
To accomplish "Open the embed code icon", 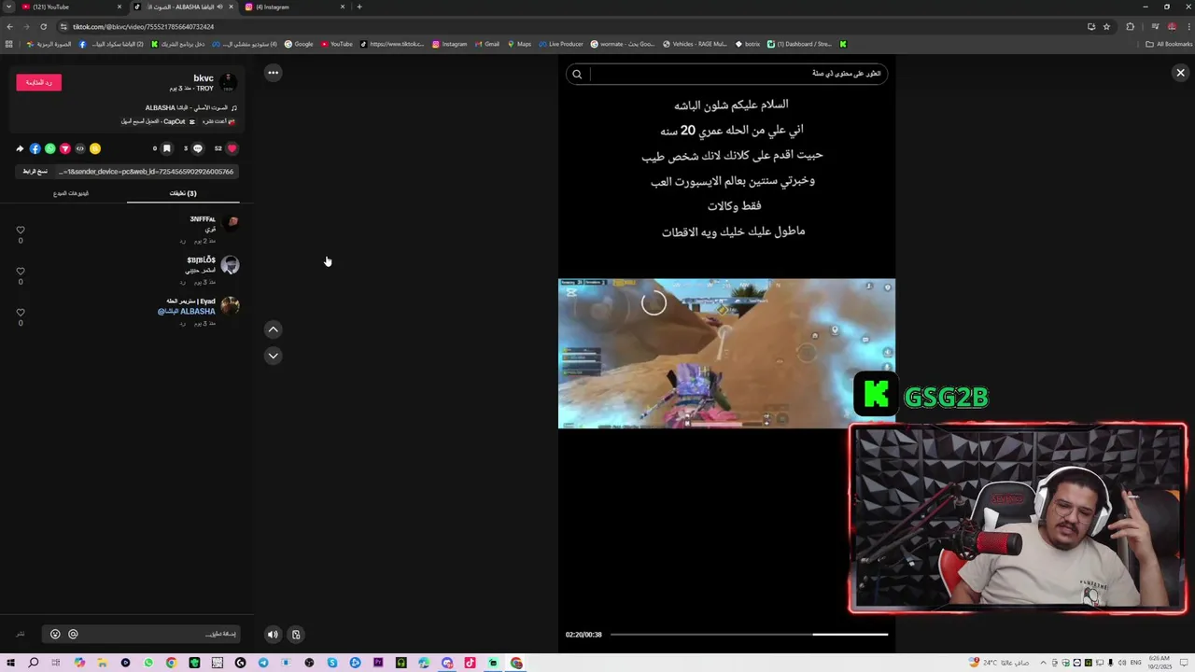I will click(x=79, y=148).
